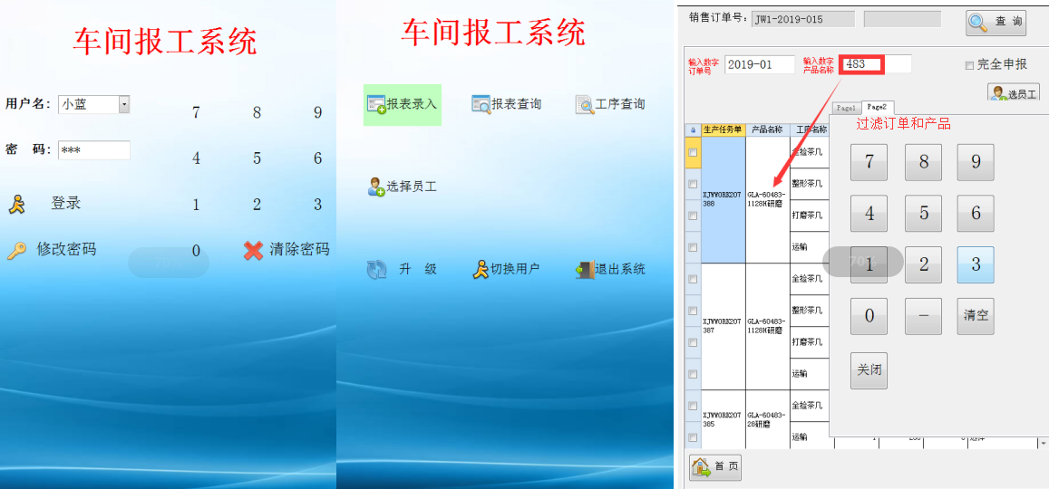Start 升级 with the refresh-arrows icon
The image size is (1049, 489).
point(376,269)
